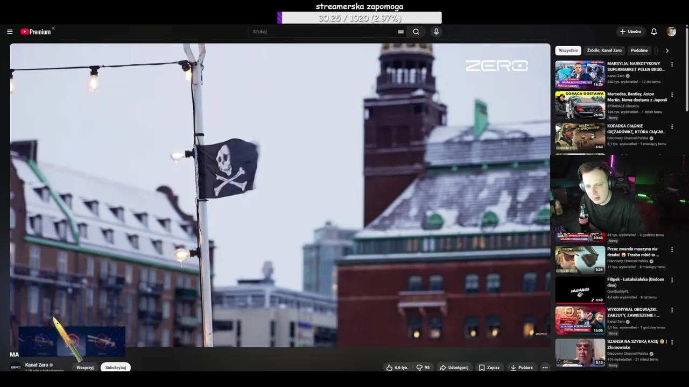689x387 pixels.
Task: Open Discovery Channel Polska under SZANSA video
Action: coord(629,354)
